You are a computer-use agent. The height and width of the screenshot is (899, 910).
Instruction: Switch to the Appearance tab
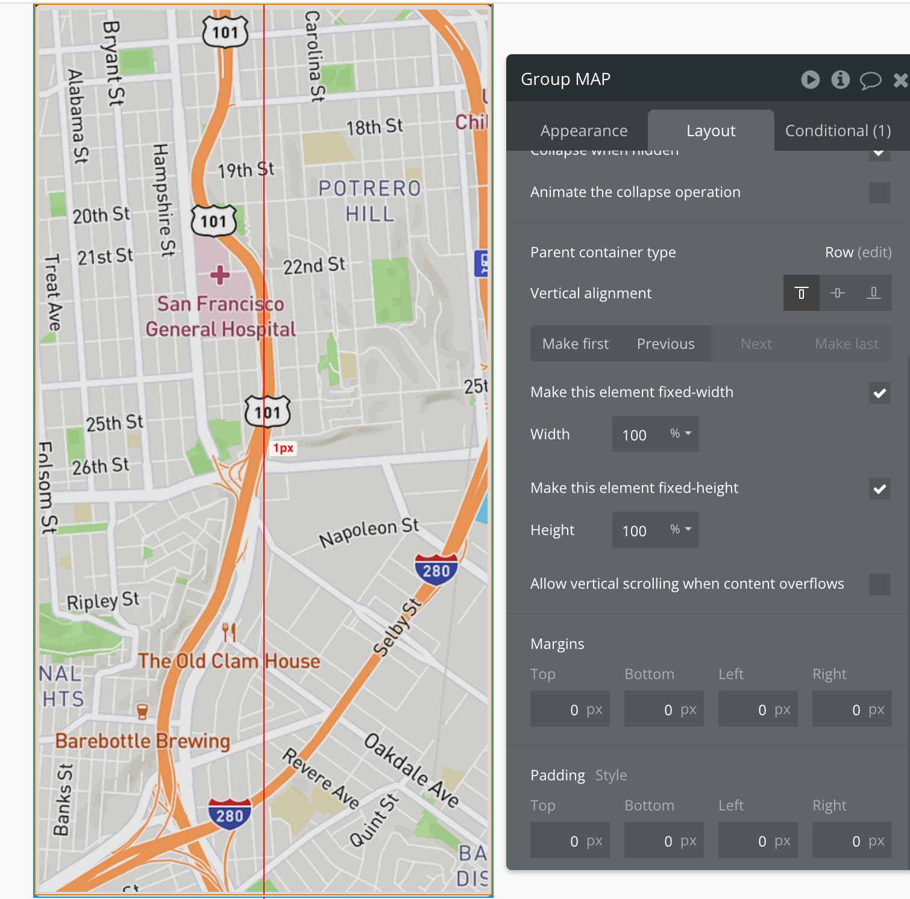pos(583,131)
